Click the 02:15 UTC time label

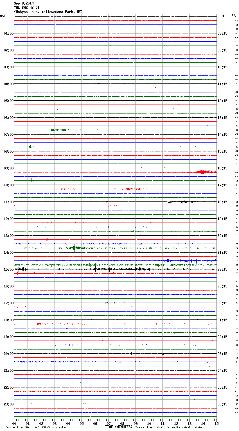(222, 337)
